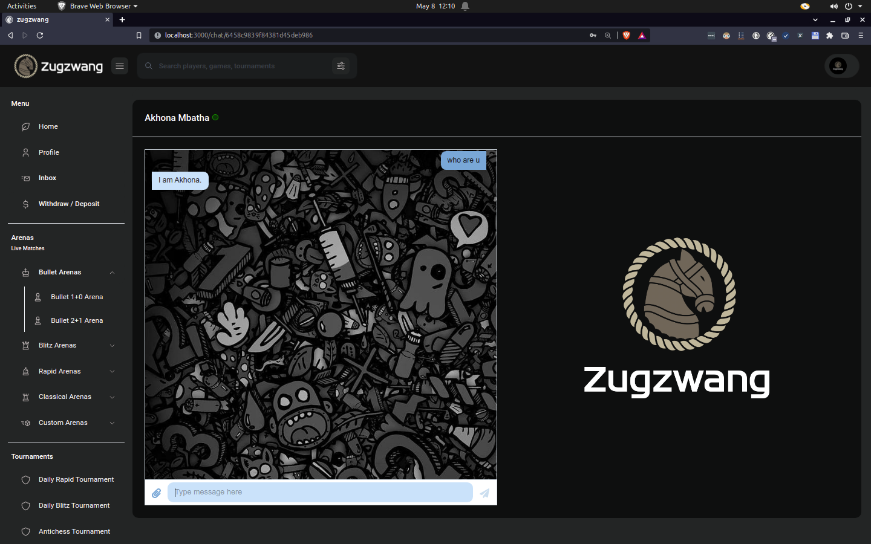The height and width of the screenshot is (544, 871).
Task: Open Bullet 2+1 Arena
Action: [x=77, y=321]
